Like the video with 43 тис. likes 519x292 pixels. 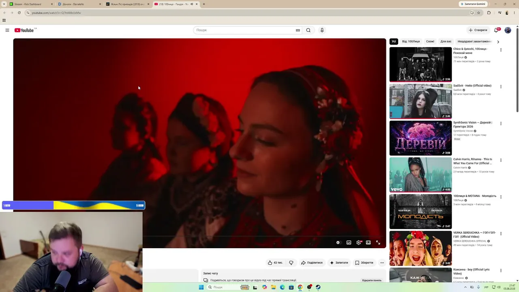(x=275, y=263)
